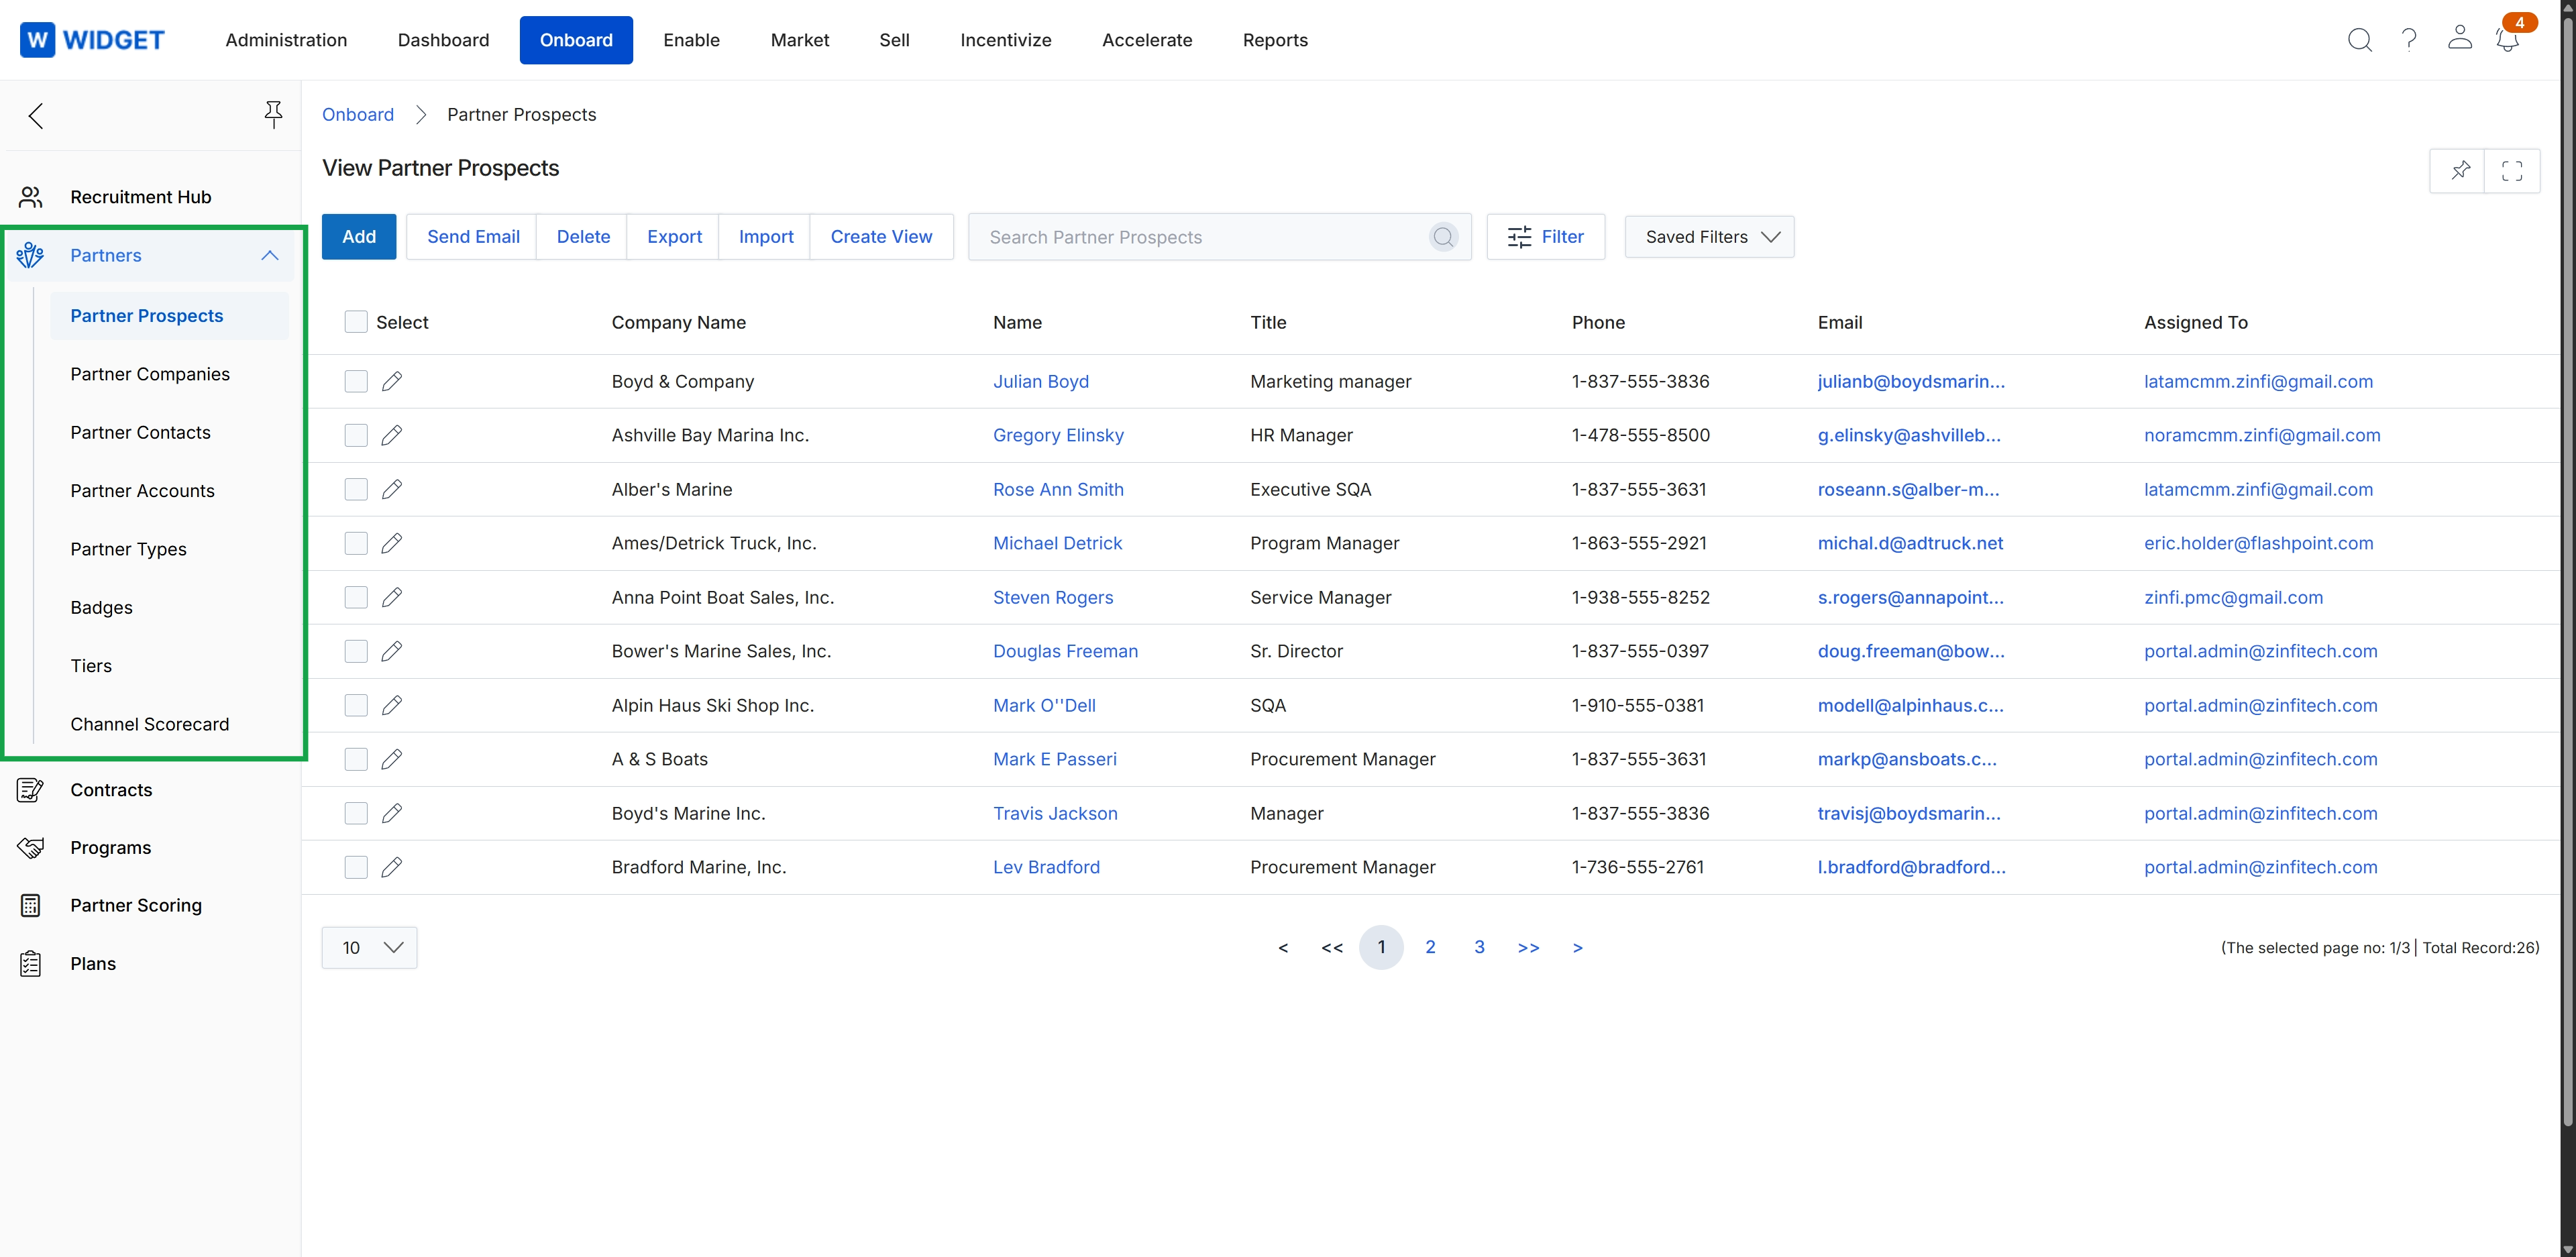Click the Send Email button
This screenshot has height=1257, width=2576.
tap(473, 237)
